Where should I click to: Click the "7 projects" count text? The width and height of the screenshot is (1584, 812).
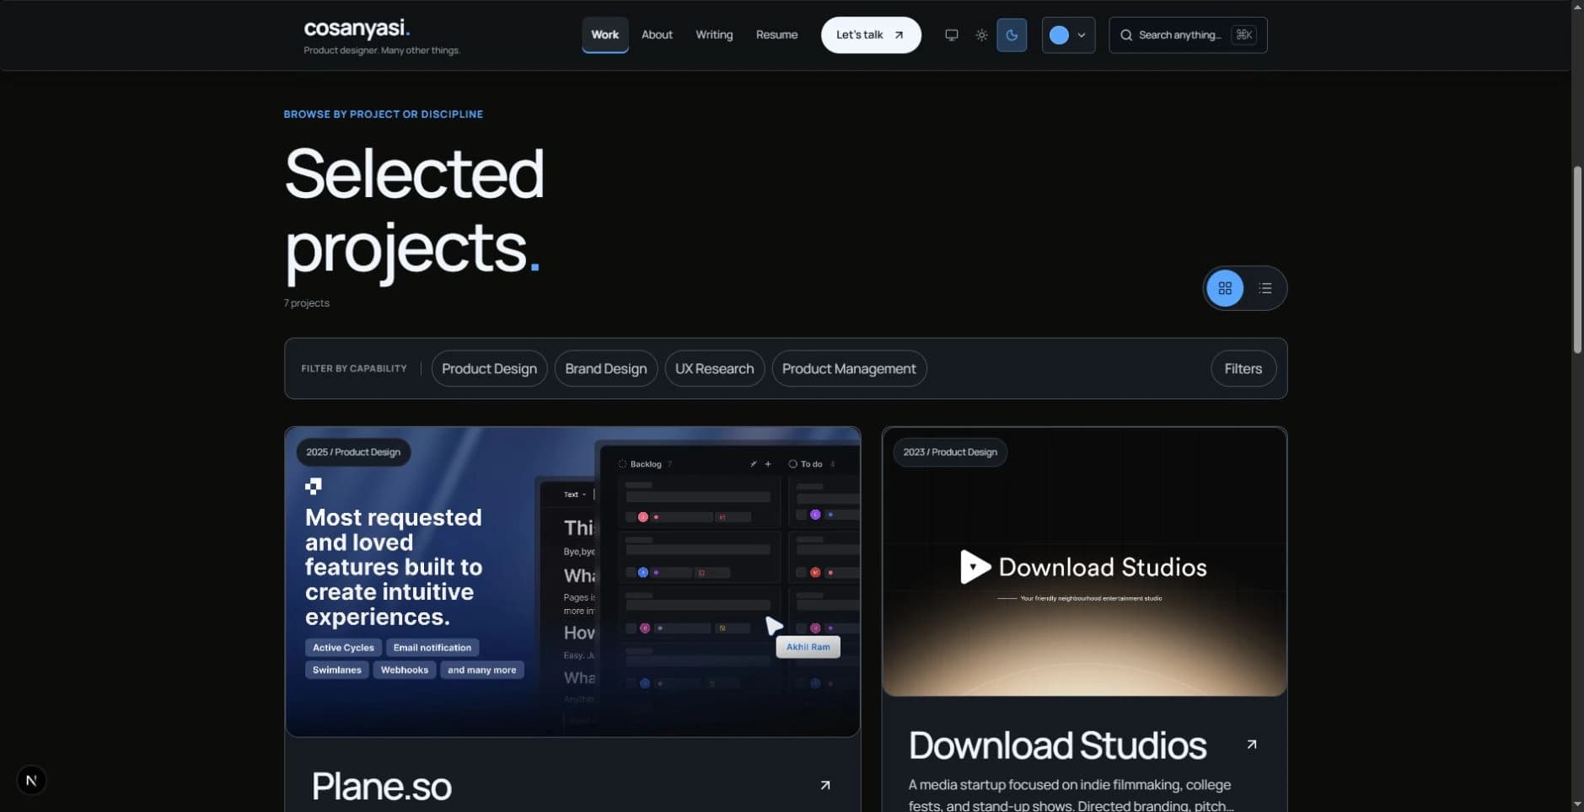[307, 303]
